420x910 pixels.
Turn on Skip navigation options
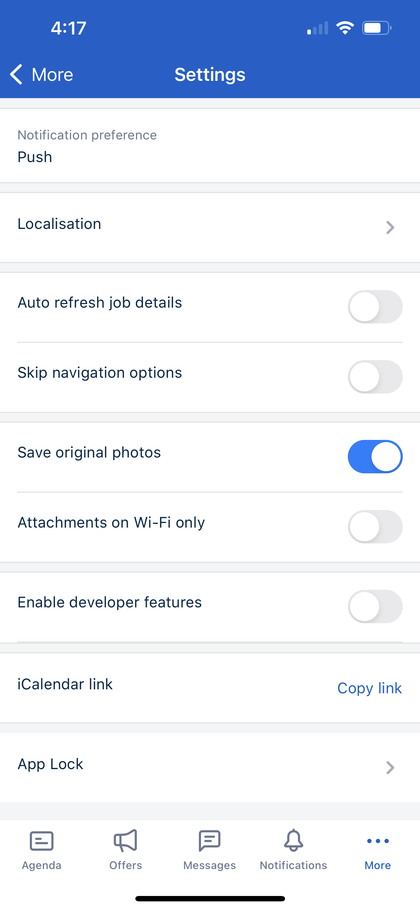point(375,377)
